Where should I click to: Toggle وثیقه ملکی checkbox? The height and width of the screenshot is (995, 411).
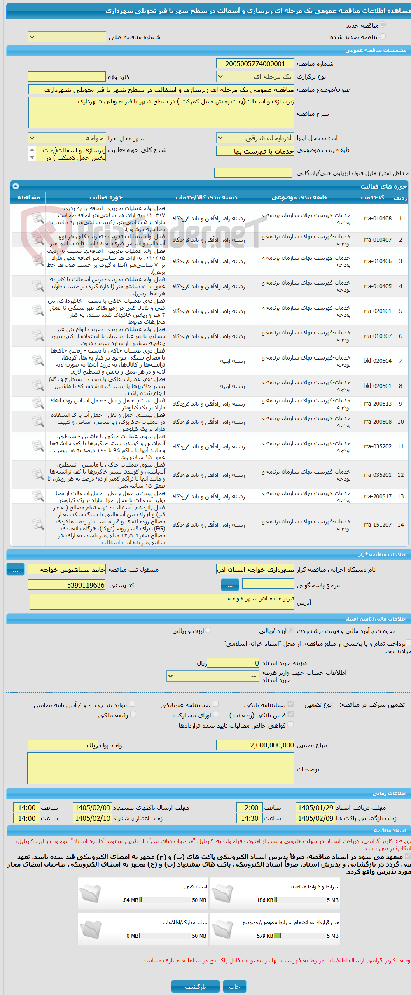133,715
